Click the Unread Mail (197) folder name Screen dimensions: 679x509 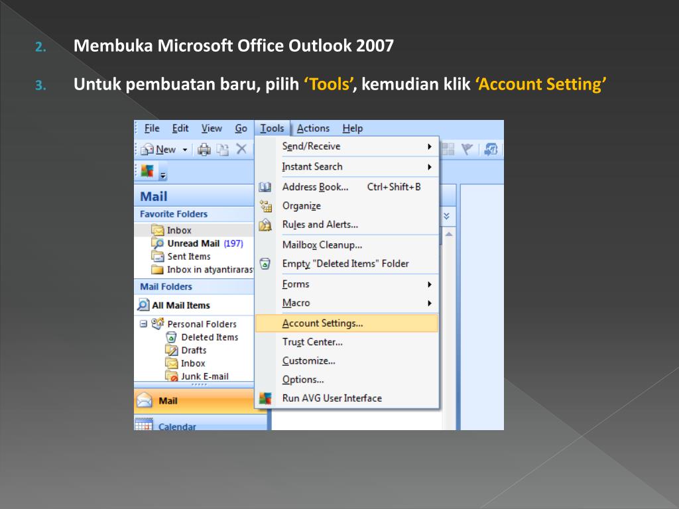click(206, 243)
